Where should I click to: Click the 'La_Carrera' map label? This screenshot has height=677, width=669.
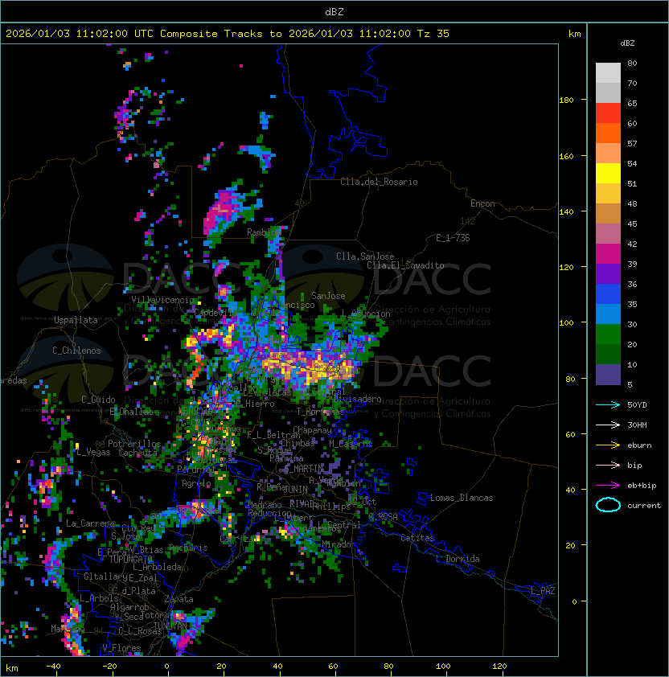point(90,523)
